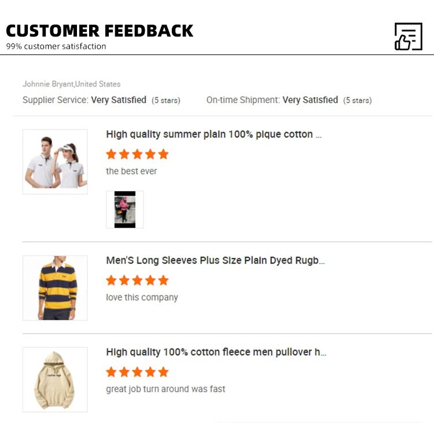434x423 pixels.
Task: Click the 'great job turn around' comment
Action: click(165, 389)
